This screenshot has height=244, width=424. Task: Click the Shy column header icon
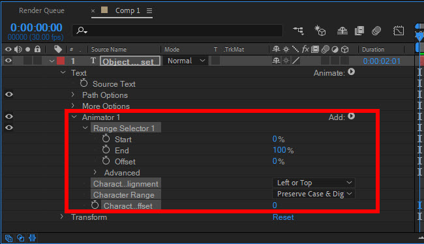276,49
